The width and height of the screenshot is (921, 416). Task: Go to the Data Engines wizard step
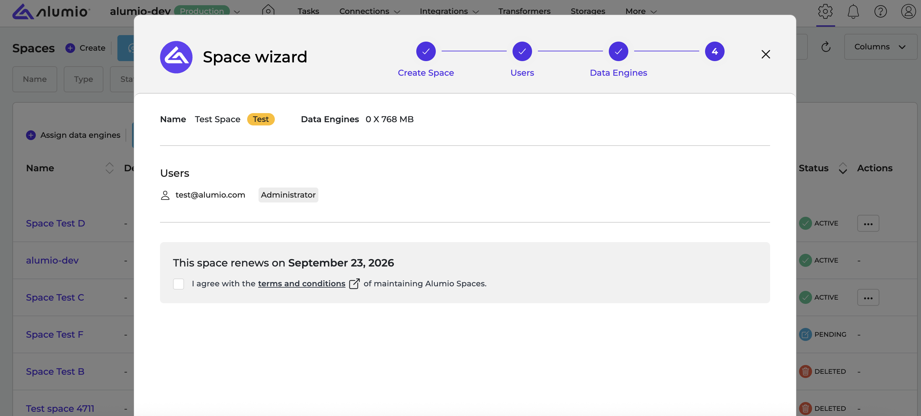click(x=618, y=51)
